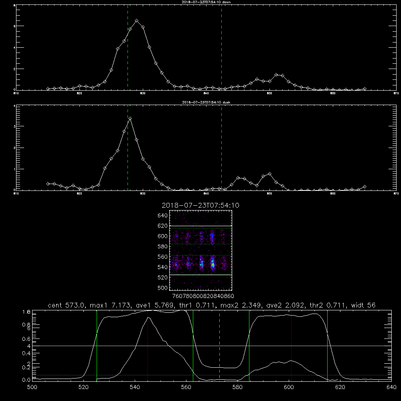The width and height of the screenshot is (401, 401).
Task: Click the dawn plot's highest peak data point
Action: (x=137, y=21)
